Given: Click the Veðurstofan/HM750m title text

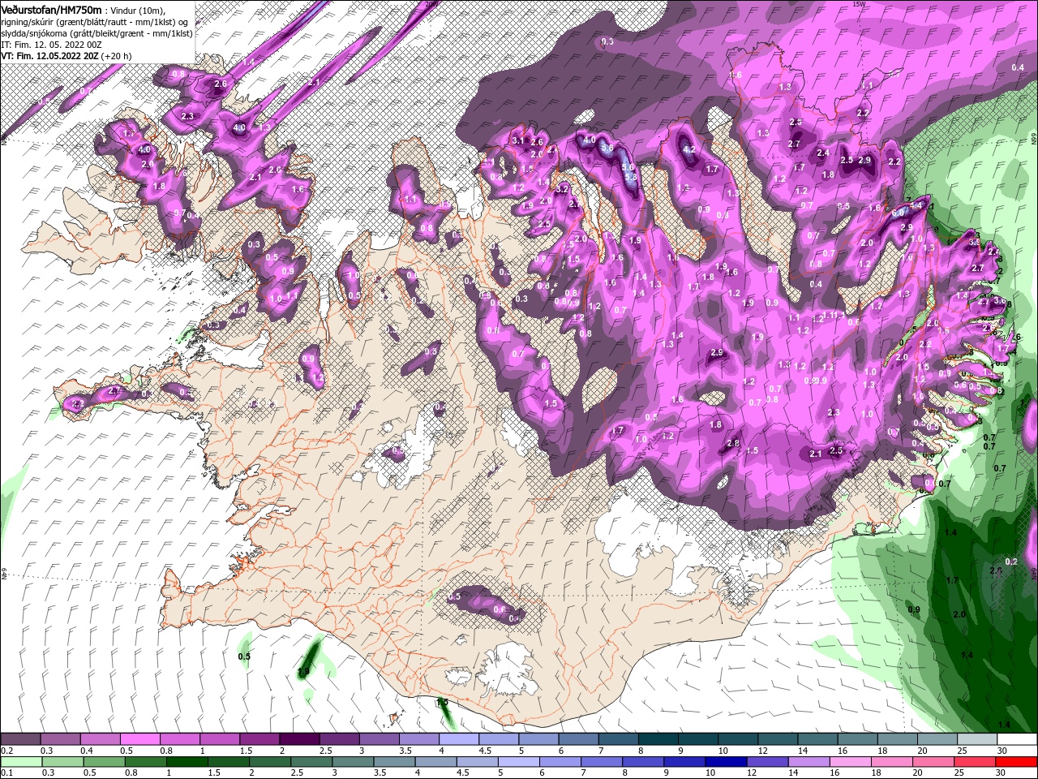Looking at the screenshot, I should click(50, 9).
